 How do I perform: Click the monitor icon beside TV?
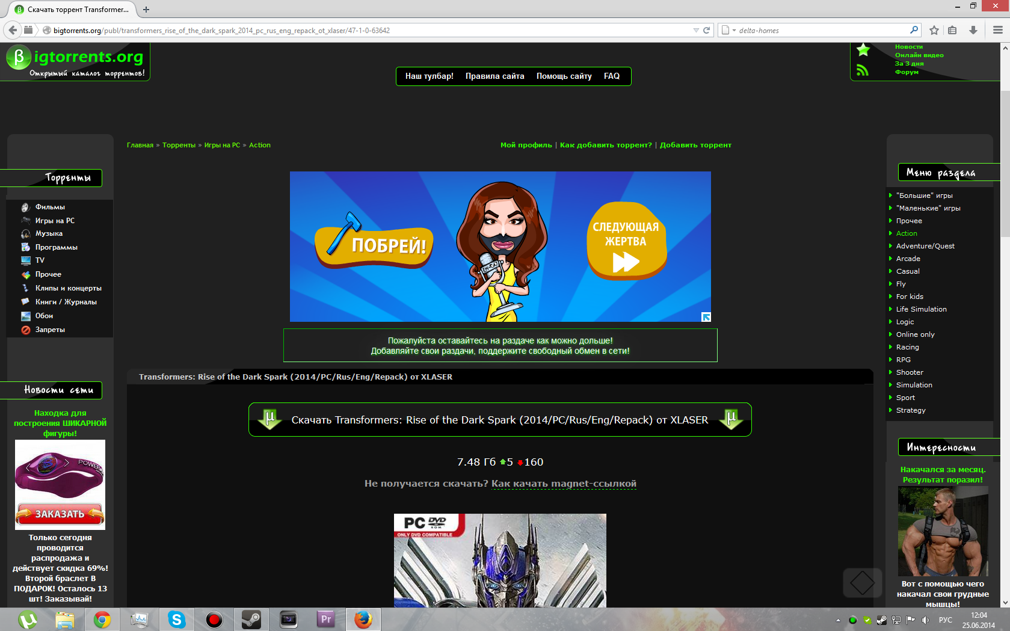pos(25,260)
